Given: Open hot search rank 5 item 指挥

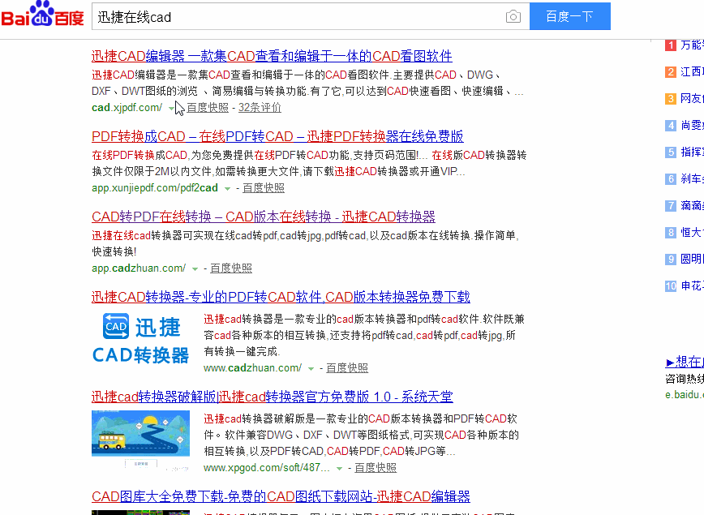Looking at the screenshot, I should click(x=692, y=152).
